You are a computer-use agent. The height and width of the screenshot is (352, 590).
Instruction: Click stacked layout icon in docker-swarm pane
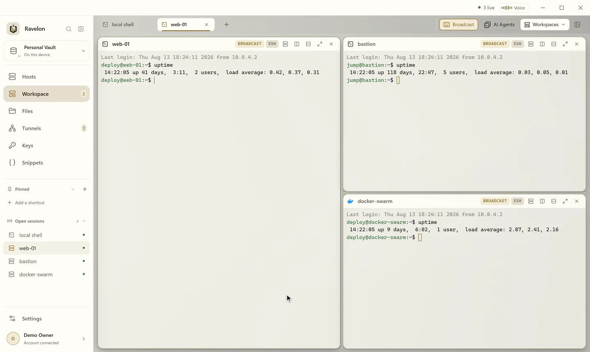click(x=531, y=201)
